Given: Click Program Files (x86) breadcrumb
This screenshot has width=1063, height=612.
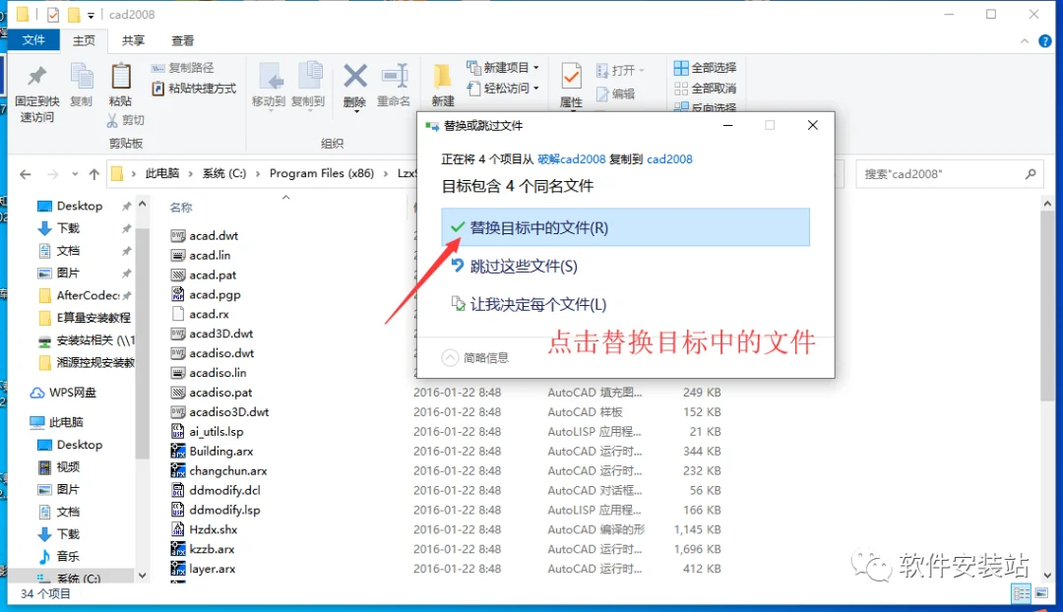Looking at the screenshot, I should click(x=321, y=173).
